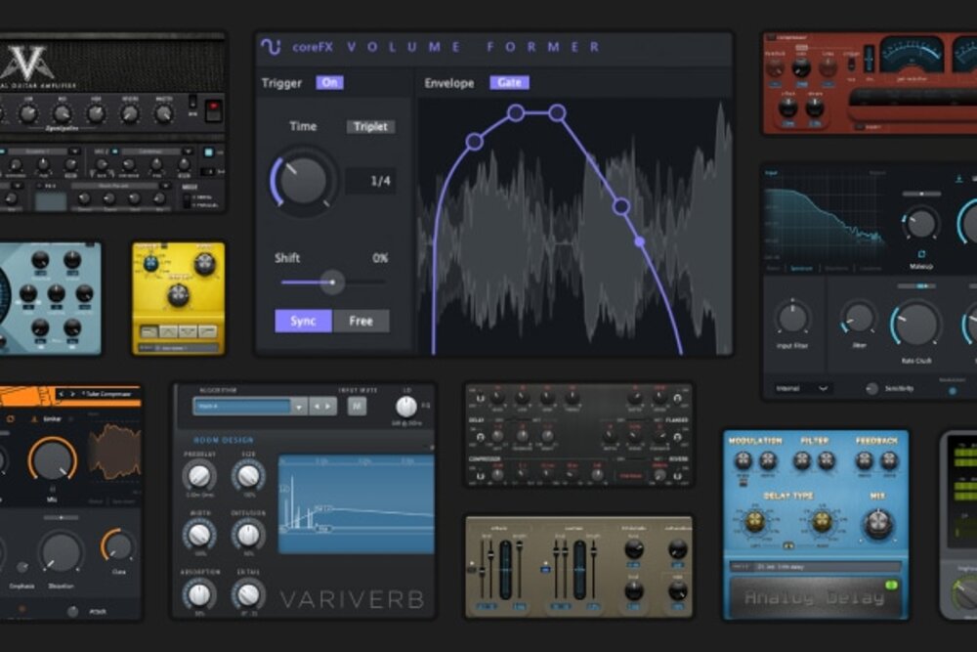Click the Variverb Size knob
The width and height of the screenshot is (977, 652).
click(248, 476)
